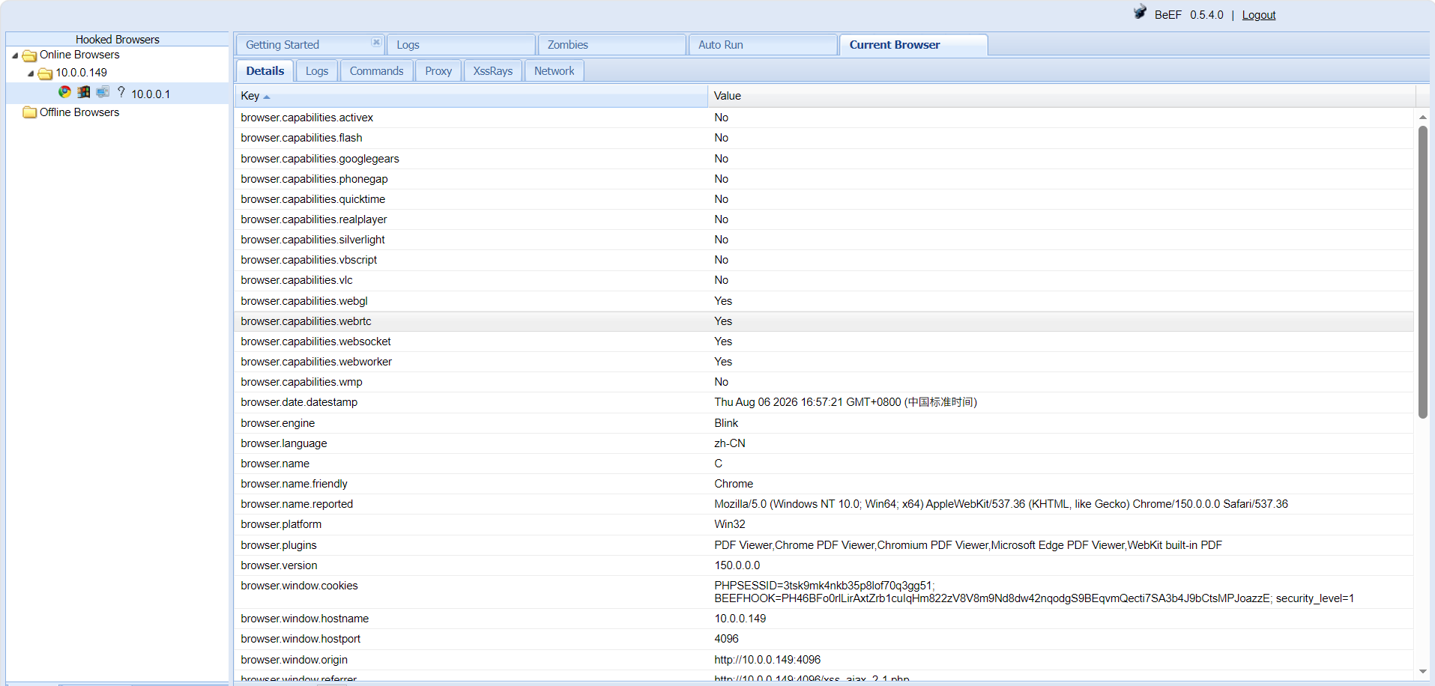Click the Logout link
The height and width of the screenshot is (686, 1435).
[x=1259, y=15]
